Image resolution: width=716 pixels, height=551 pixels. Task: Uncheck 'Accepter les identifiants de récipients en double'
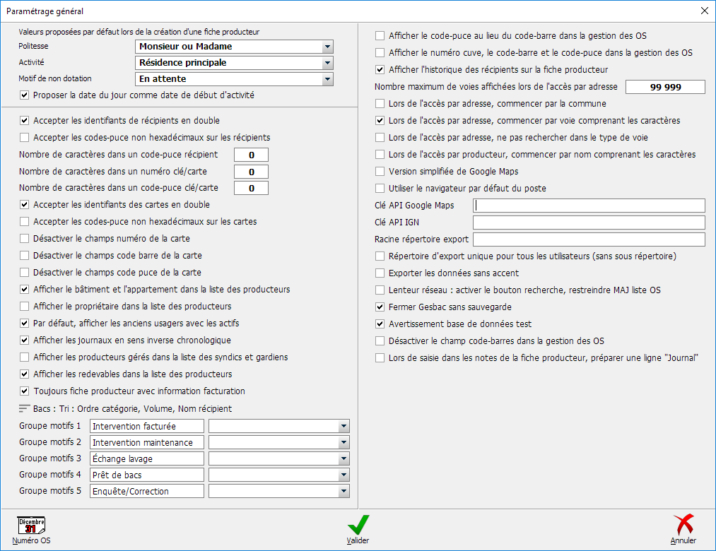coord(25,121)
